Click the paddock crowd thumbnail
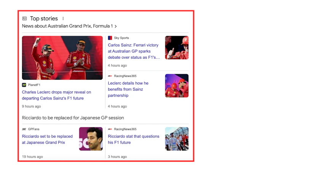This screenshot has height=175, width=311. (x=177, y=139)
